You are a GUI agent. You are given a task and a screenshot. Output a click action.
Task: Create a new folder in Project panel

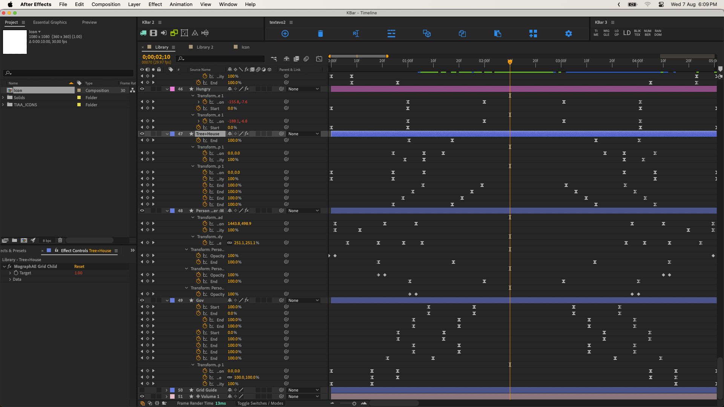14,240
